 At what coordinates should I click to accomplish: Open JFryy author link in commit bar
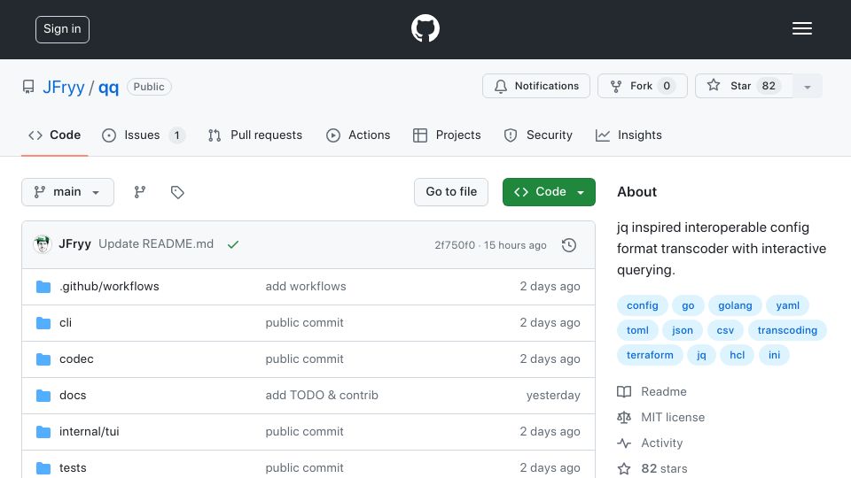pos(74,244)
